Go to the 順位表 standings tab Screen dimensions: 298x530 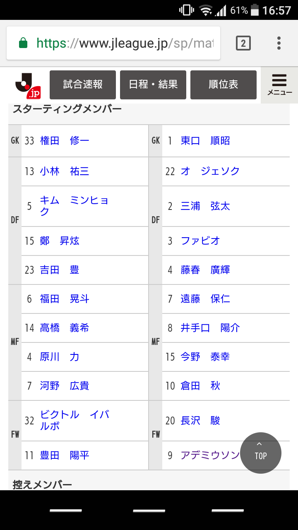[223, 85]
